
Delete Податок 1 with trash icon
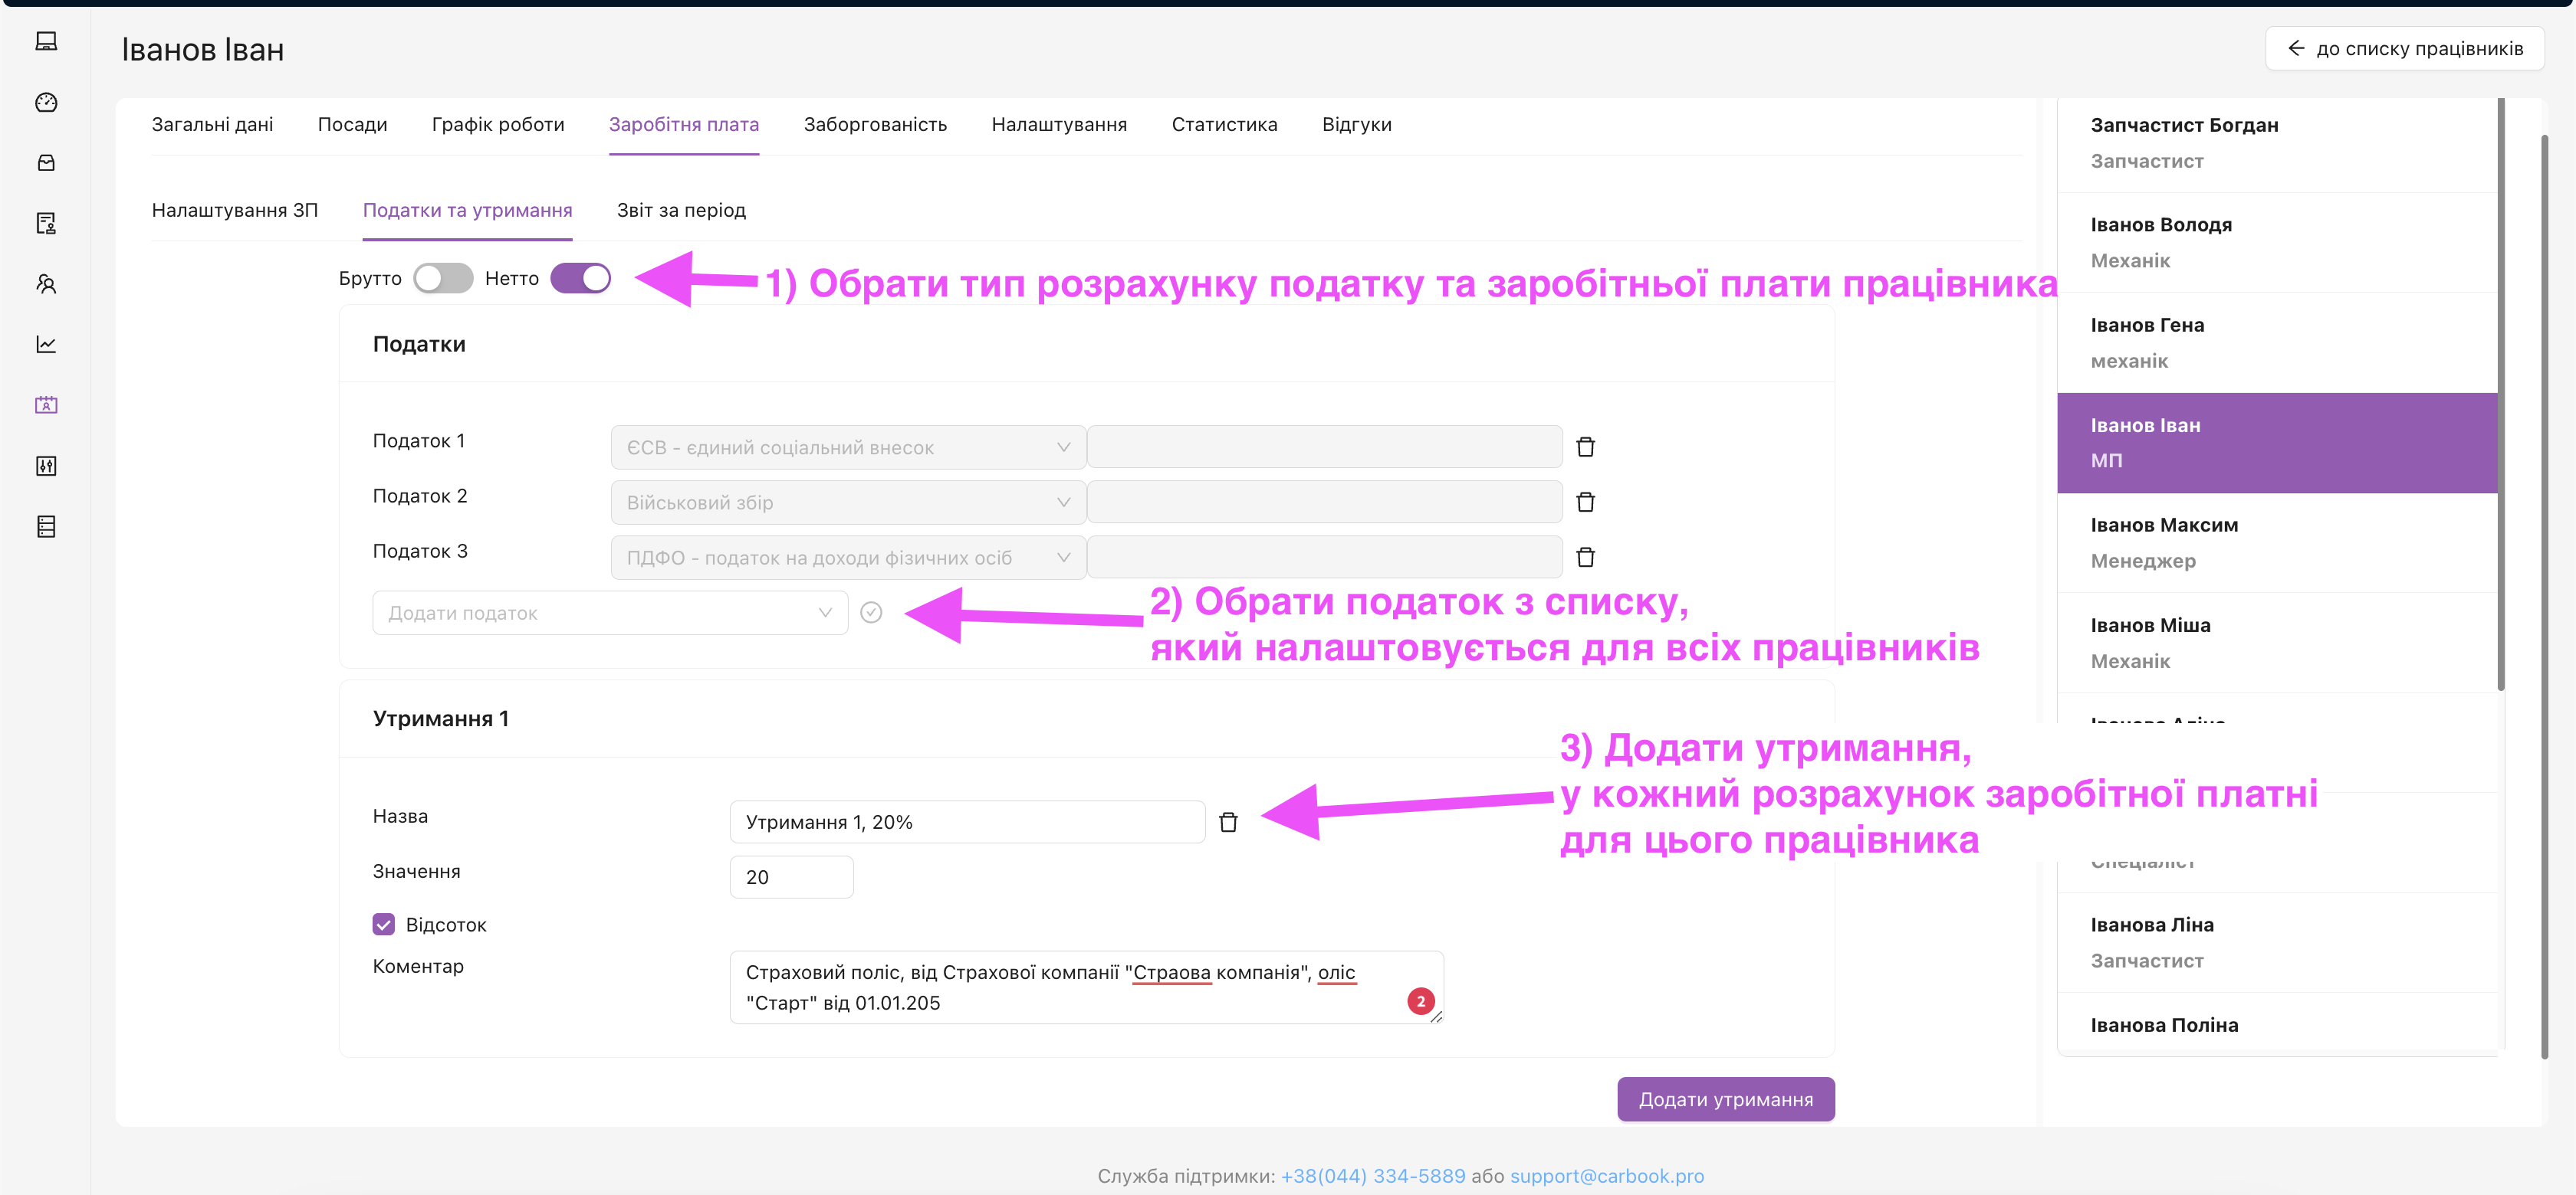pos(1585,447)
